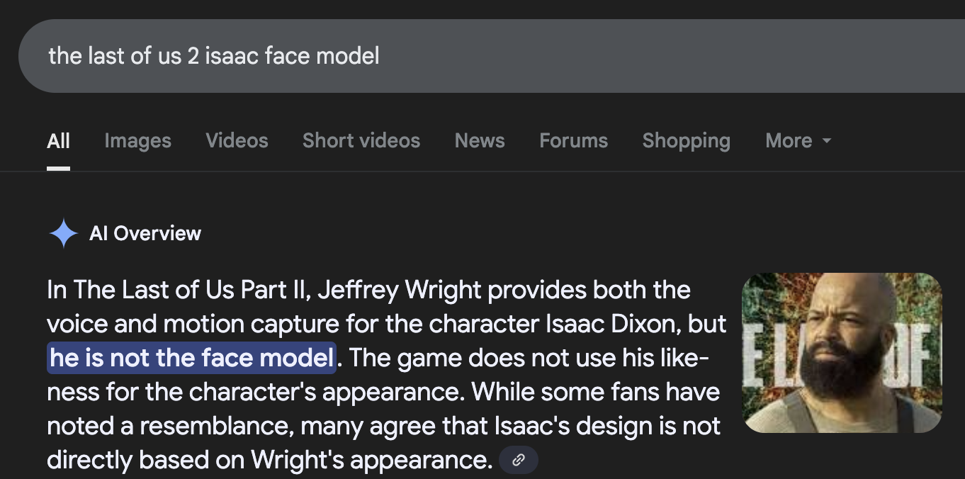
Task: Click the AI Overview heading label
Action: pyautogui.click(x=145, y=233)
